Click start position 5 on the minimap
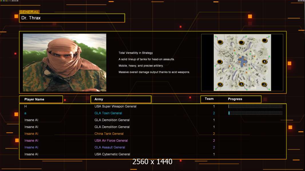Screen dimensions: 305x171 click(x=241, y=84)
